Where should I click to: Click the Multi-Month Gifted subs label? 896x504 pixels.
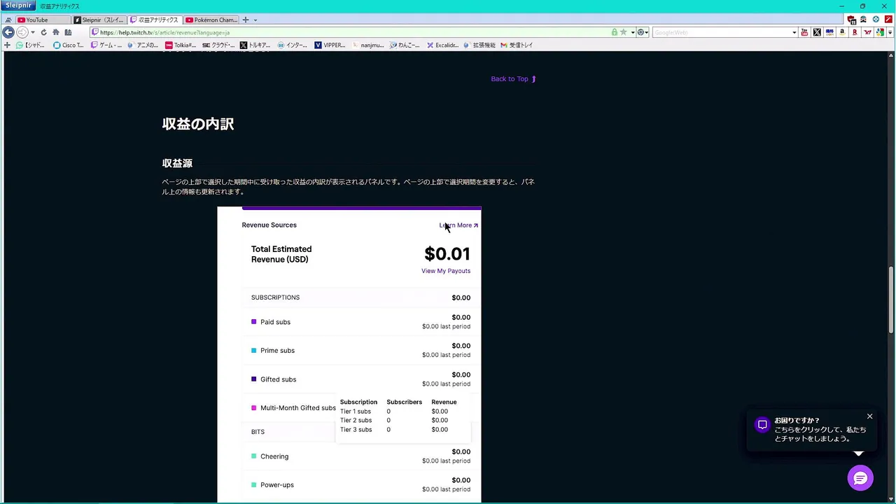(298, 408)
